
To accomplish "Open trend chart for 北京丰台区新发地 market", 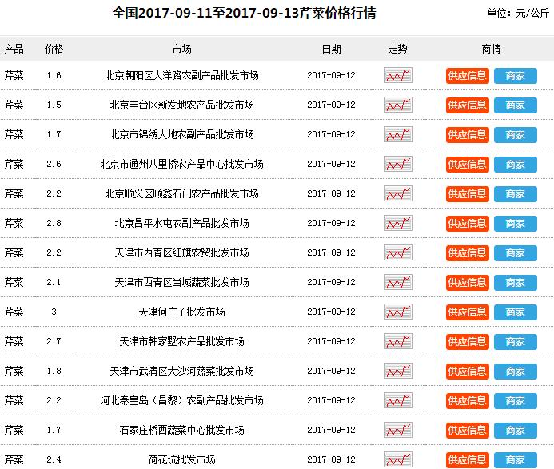I will [x=397, y=105].
